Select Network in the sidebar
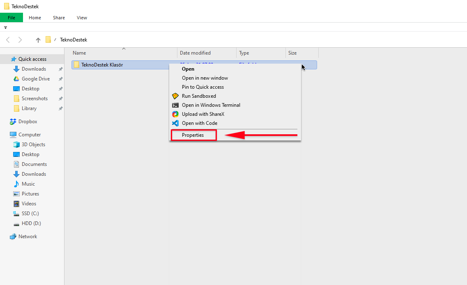467x285 pixels. [28, 236]
